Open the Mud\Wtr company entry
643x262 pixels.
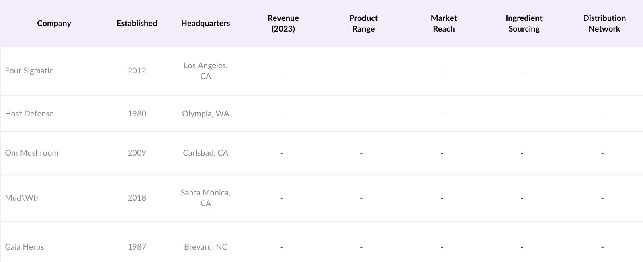[x=22, y=198]
